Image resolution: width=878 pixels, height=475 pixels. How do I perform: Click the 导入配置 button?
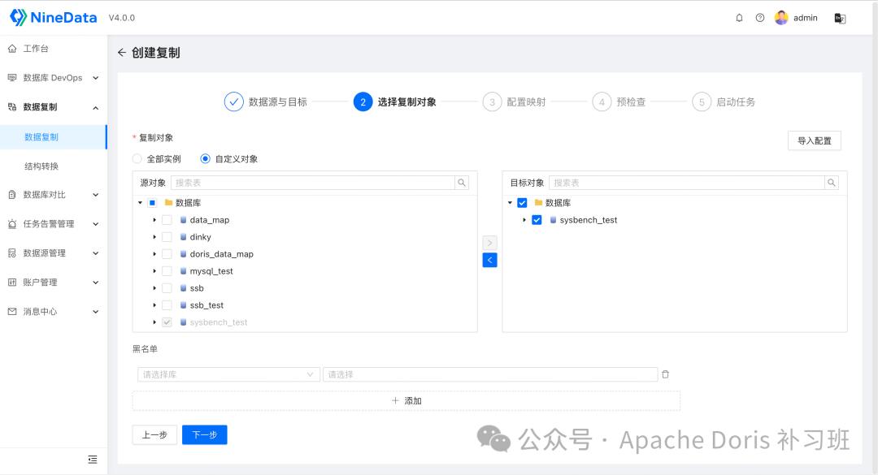tap(814, 140)
